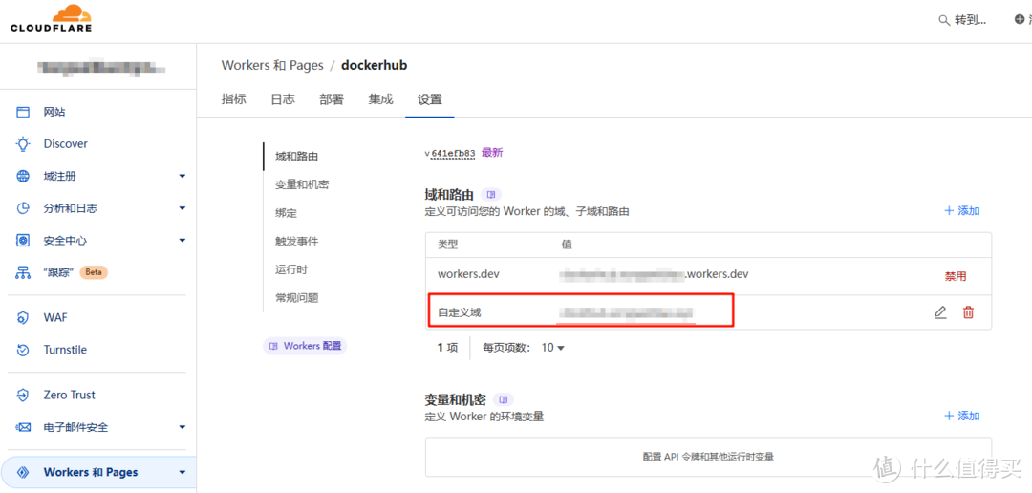Click the dockerhub breadcrumb title

click(375, 65)
